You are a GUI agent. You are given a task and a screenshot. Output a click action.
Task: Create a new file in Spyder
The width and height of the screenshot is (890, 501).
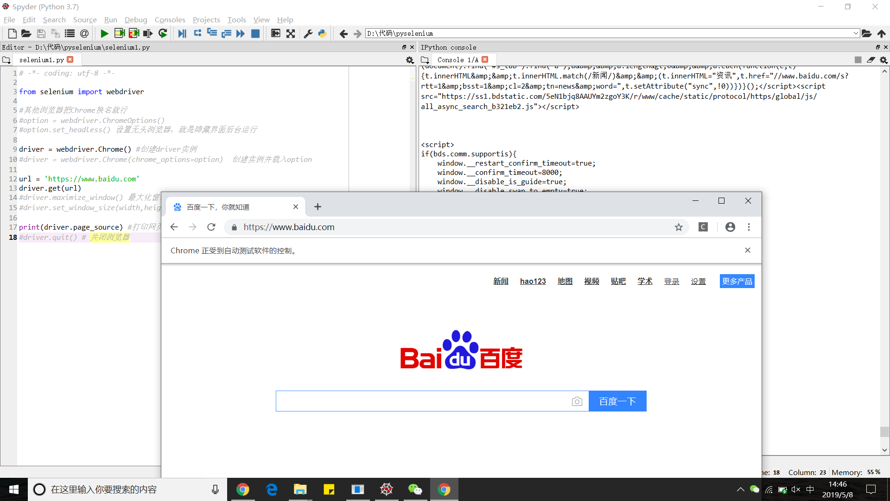pyautogui.click(x=13, y=33)
